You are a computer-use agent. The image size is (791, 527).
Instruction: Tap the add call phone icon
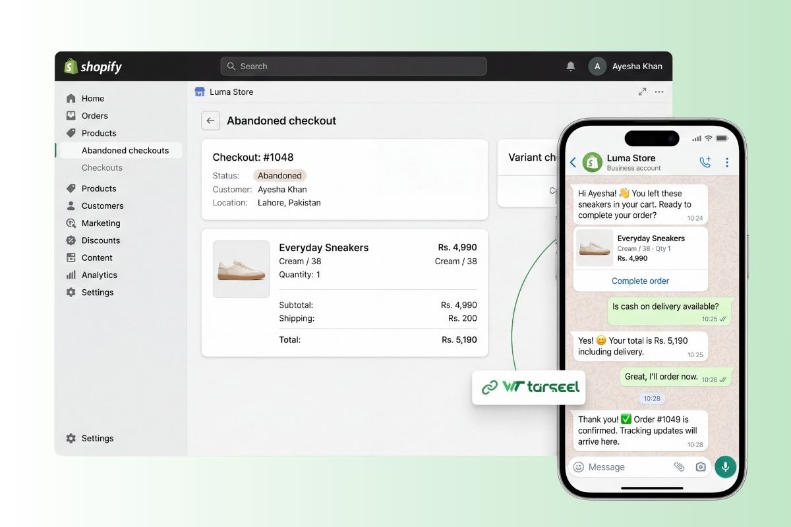pos(705,162)
